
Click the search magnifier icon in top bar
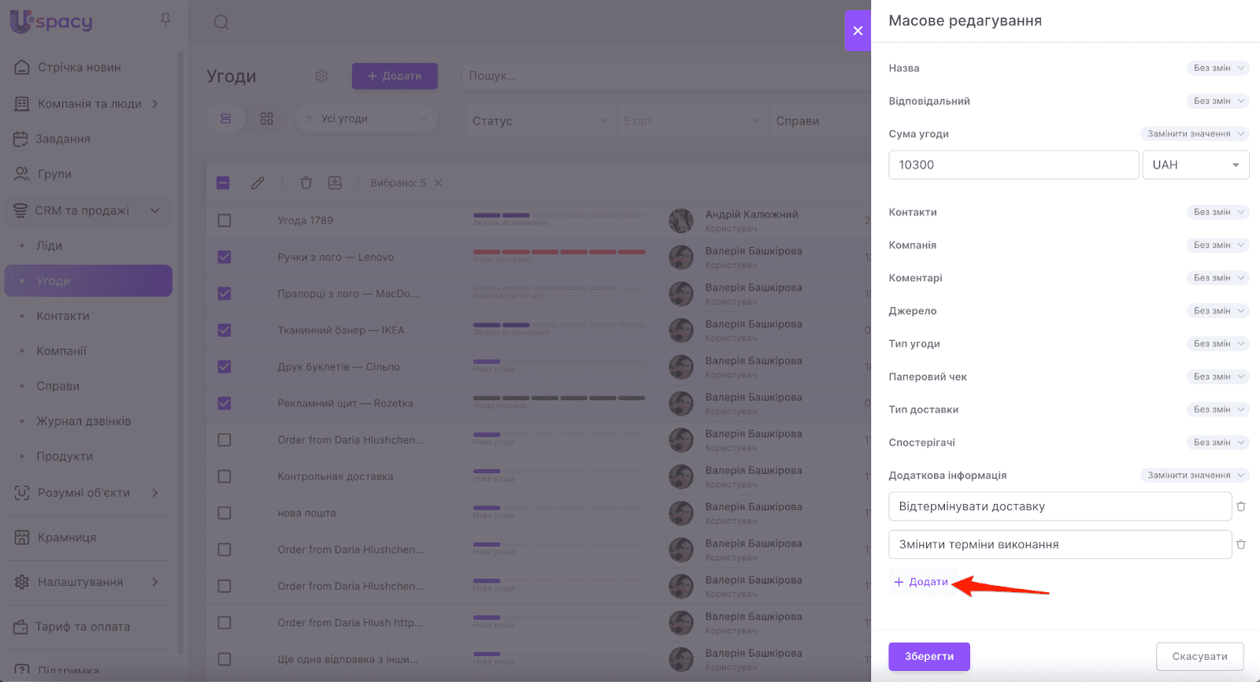[x=221, y=22]
